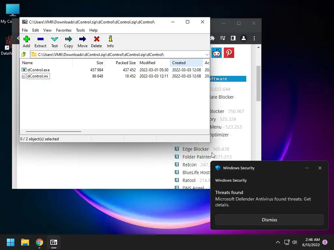Click the horizontal scrollbar in 7-Zip
Screen dimensions: 334x250
[53, 132]
